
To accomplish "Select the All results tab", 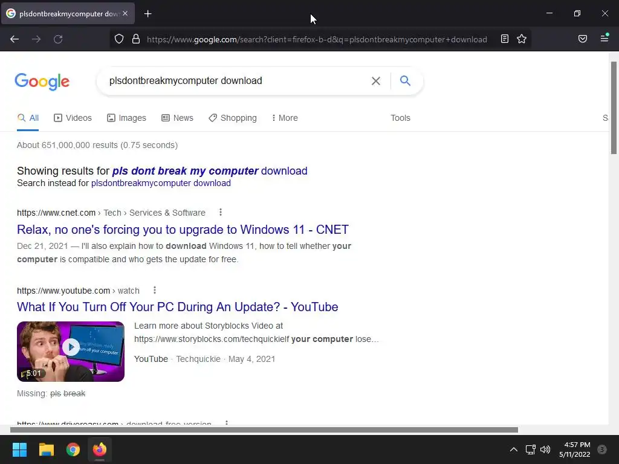I will click(28, 118).
